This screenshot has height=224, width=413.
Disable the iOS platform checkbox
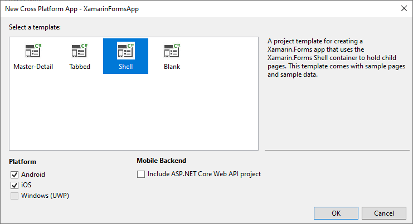tap(14, 185)
